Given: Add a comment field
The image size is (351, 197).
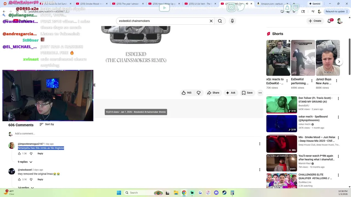Looking at the screenshot, I should point(138,134).
